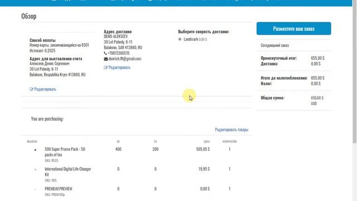Click the Сегодняшний заказ label
The image size is (357, 201).
point(275,45)
